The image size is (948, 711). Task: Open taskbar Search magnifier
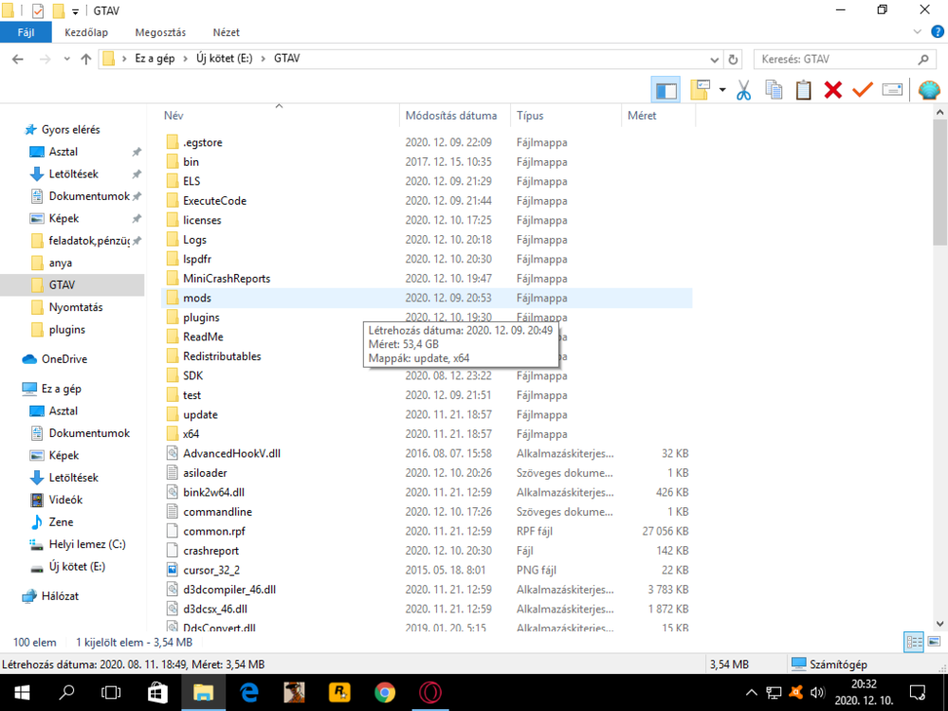click(66, 693)
